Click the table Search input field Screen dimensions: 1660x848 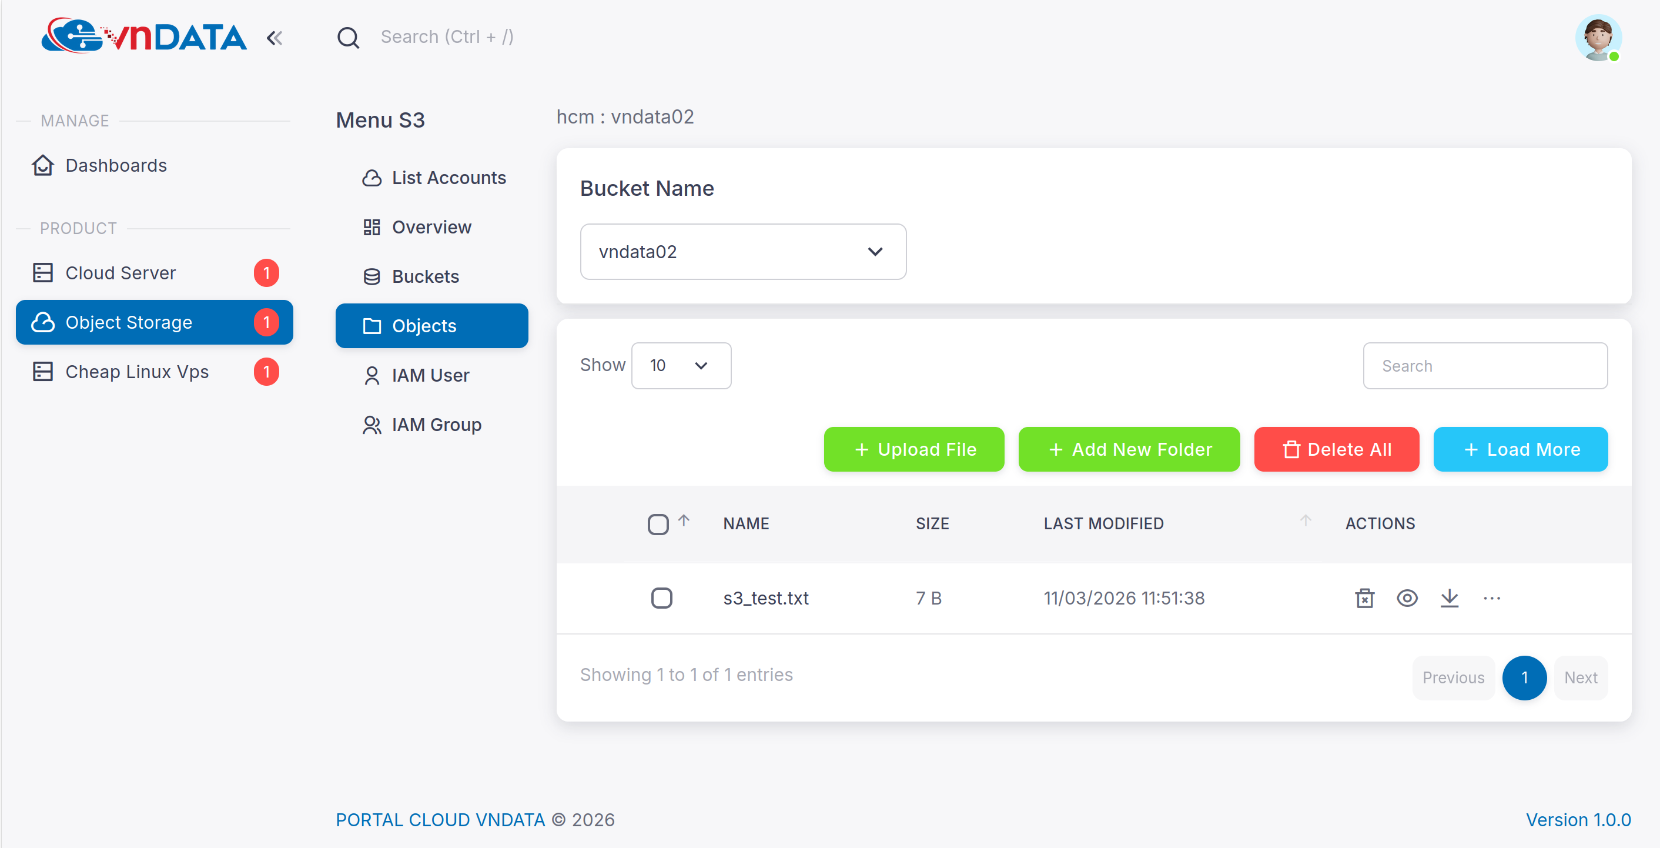coord(1485,366)
